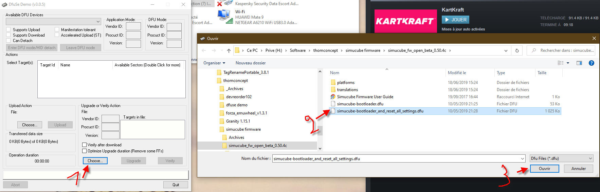Click the Forward arrow in Ouvrir dialog
The width and height of the screenshot is (600, 192).
pos(214,50)
